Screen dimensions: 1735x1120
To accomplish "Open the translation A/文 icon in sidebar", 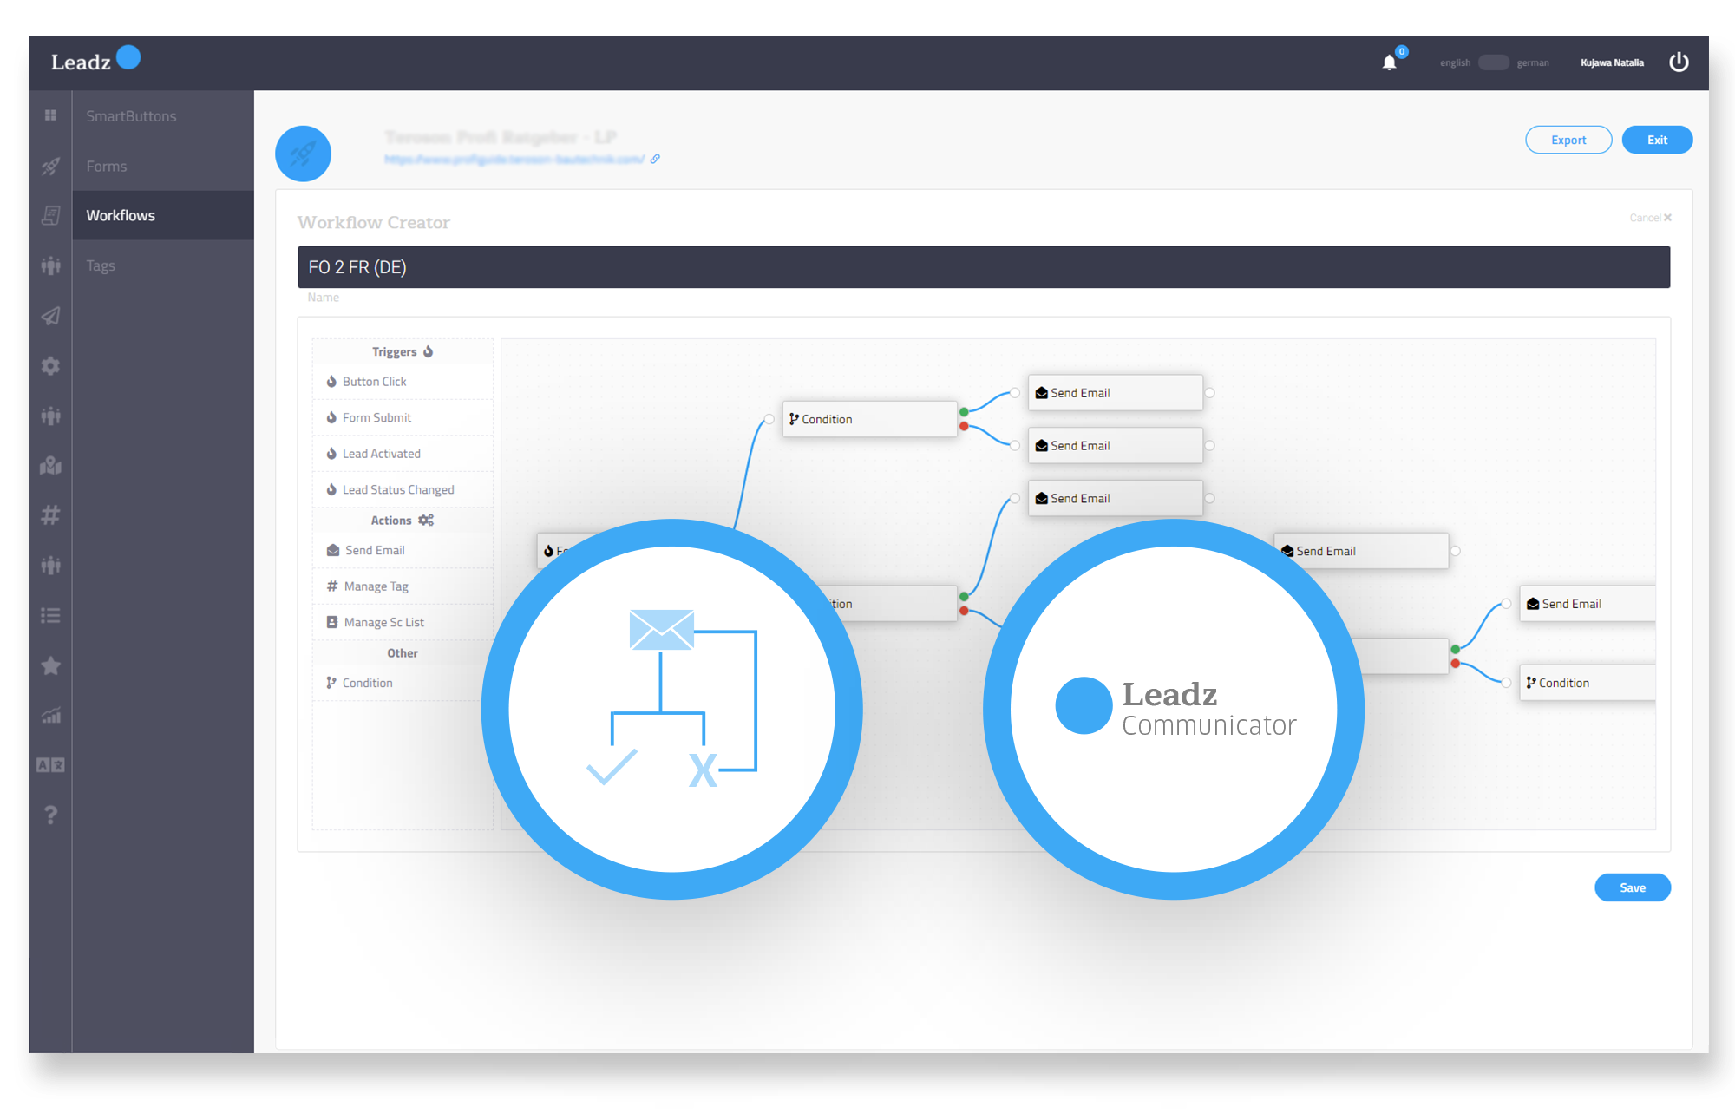I will (x=50, y=765).
